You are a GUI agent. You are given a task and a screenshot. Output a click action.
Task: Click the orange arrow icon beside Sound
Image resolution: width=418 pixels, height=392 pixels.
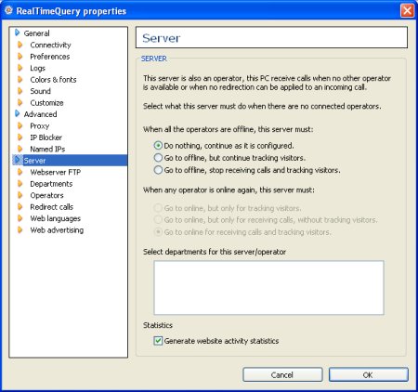tap(20, 91)
